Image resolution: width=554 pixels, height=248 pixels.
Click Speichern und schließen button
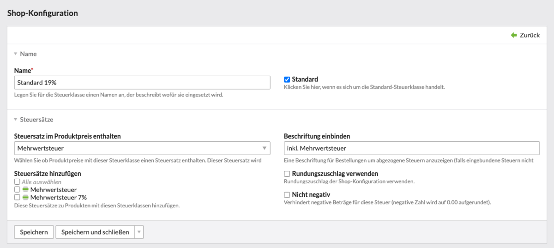(95, 232)
